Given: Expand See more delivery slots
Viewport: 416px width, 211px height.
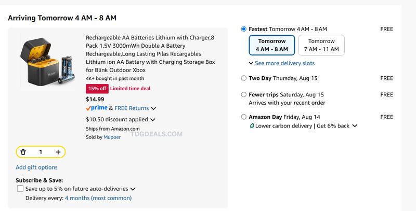Looking at the screenshot, I should 282,63.
